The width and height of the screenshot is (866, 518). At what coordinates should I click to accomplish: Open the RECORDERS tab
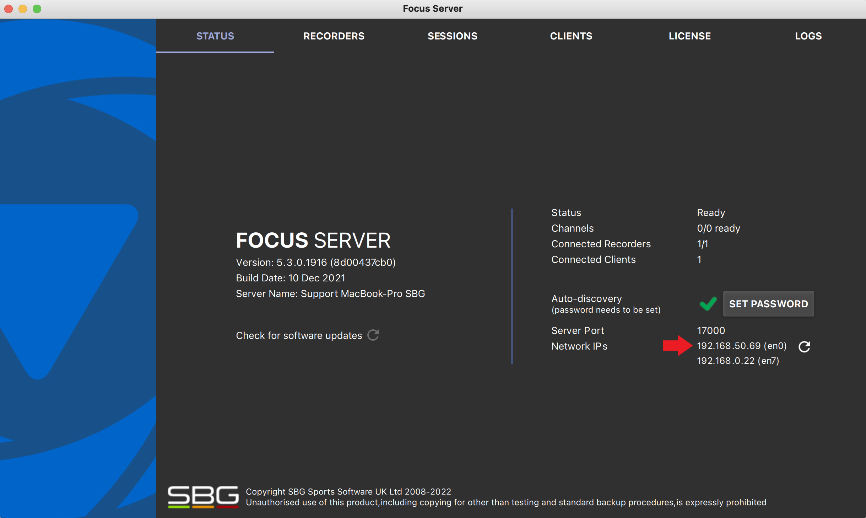click(x=334, y=36)
